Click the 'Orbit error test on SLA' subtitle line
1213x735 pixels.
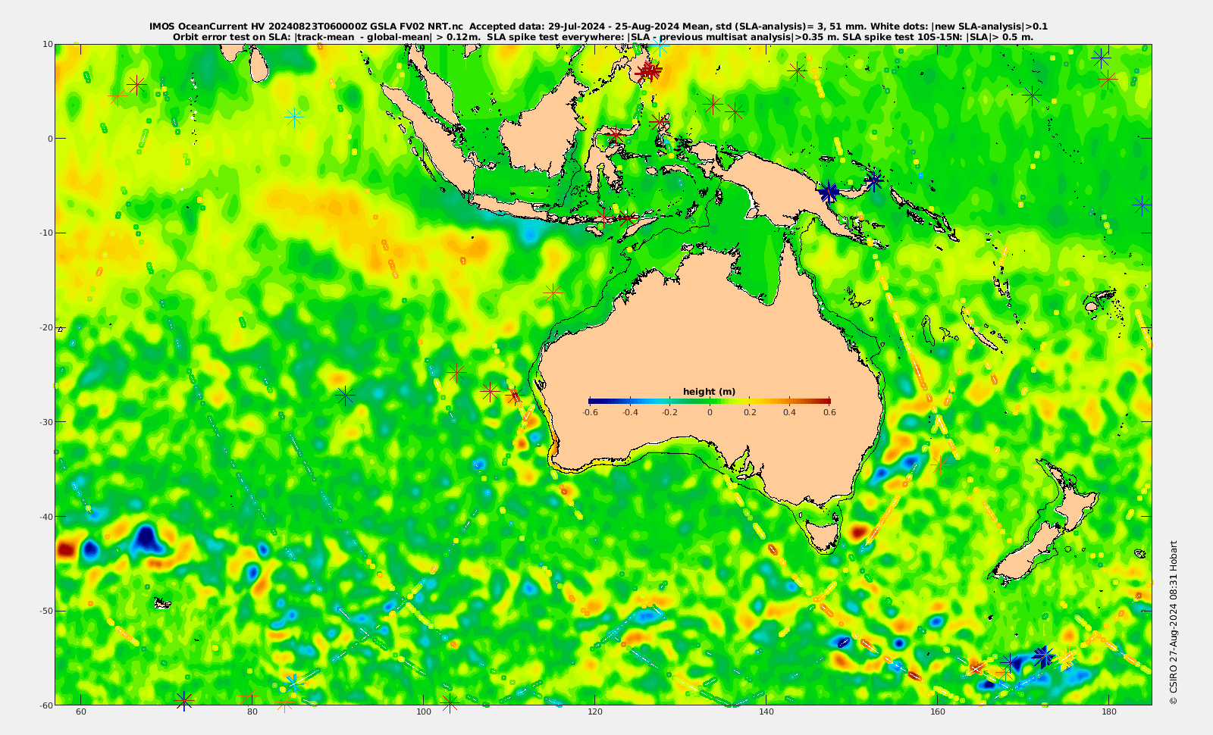tap(603, 36)
